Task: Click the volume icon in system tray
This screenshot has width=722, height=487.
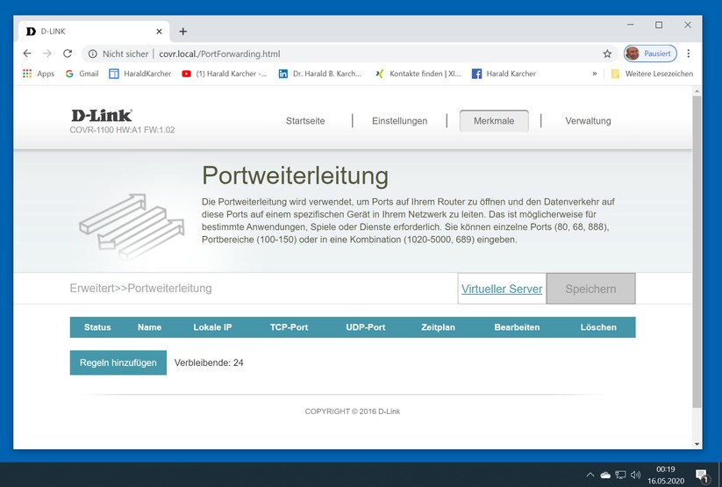Action: pyautogui.click(x=636, y=475)
